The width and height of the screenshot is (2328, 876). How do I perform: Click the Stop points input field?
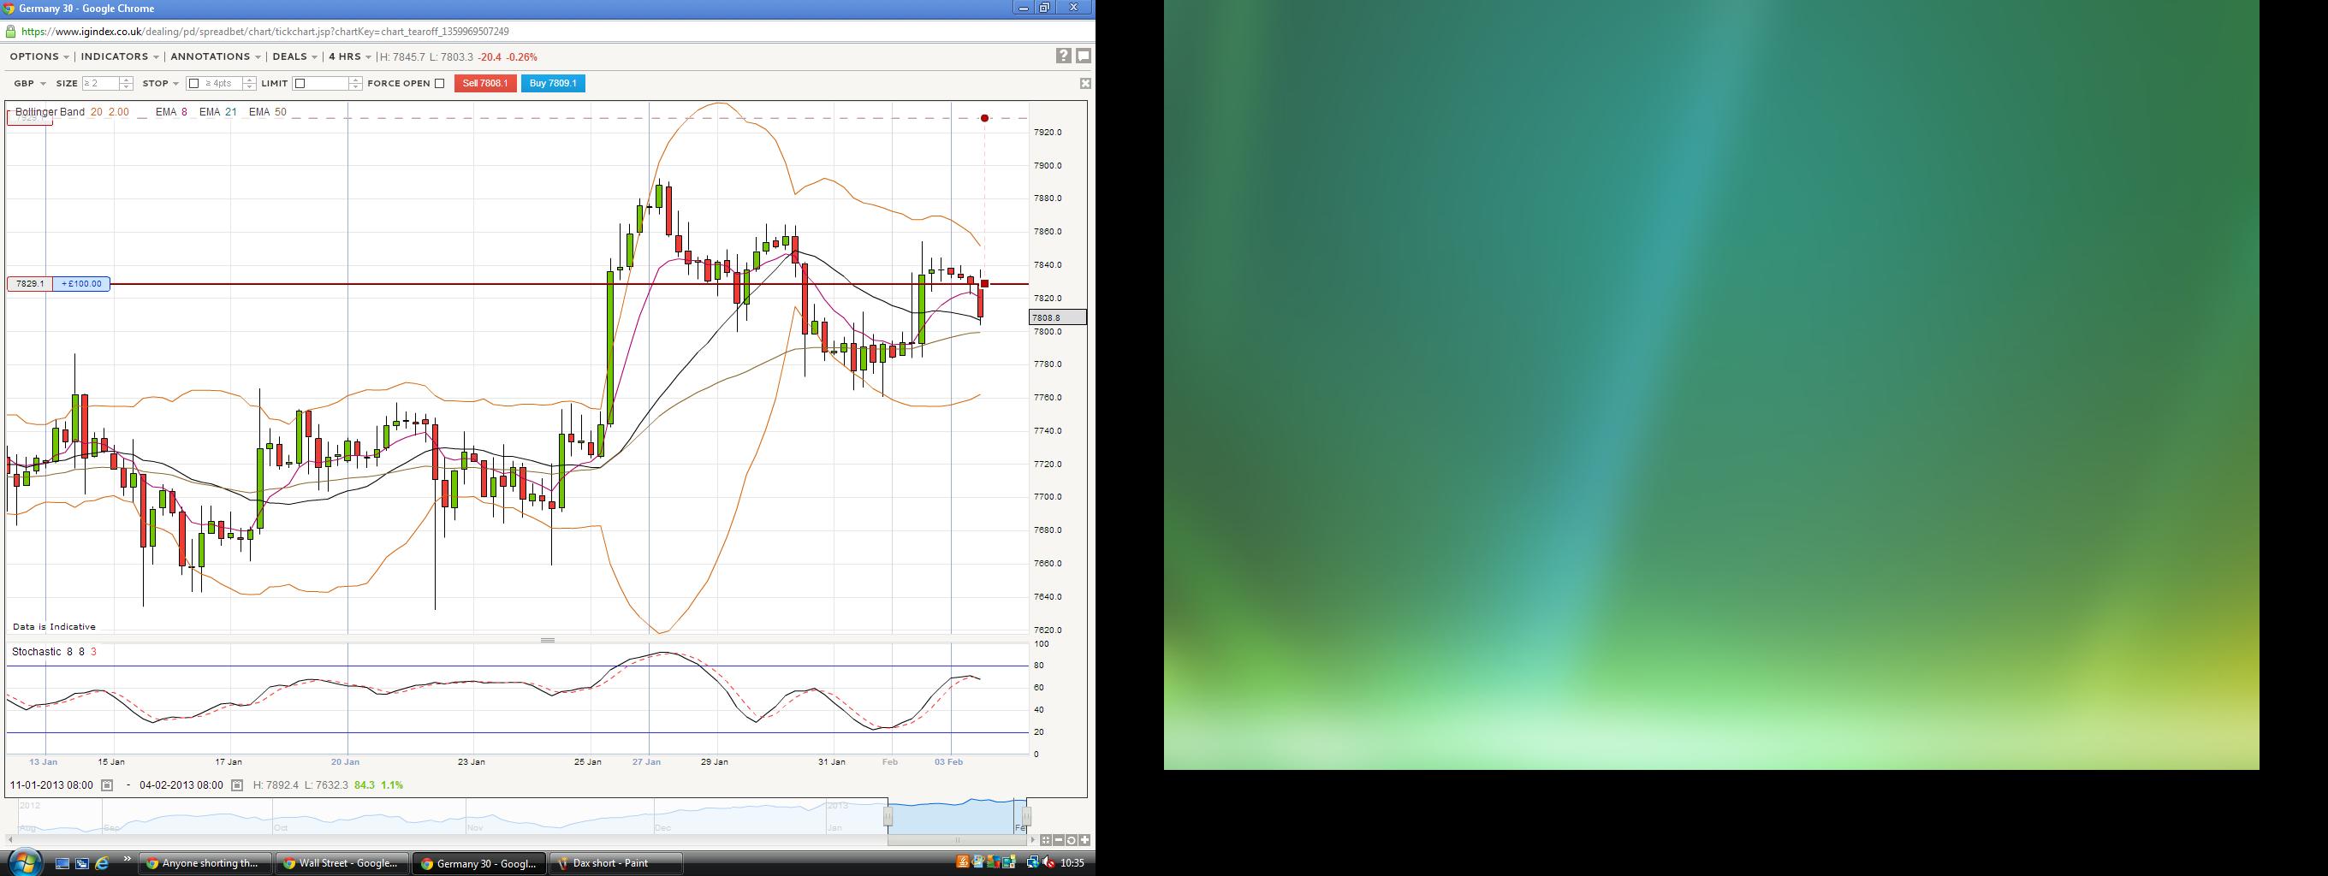coord(222,84)
